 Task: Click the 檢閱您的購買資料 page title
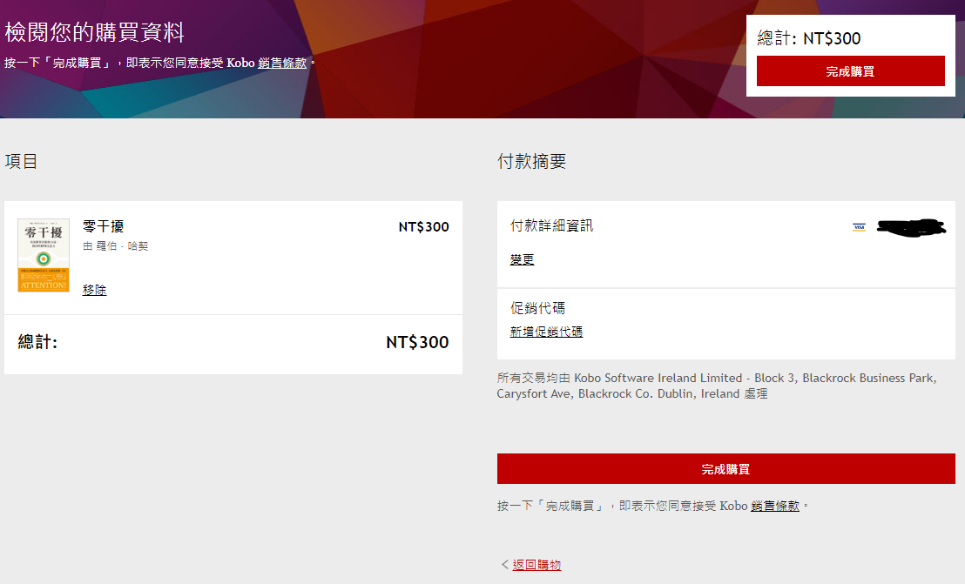pyautogui.click(x=95, y=32)
